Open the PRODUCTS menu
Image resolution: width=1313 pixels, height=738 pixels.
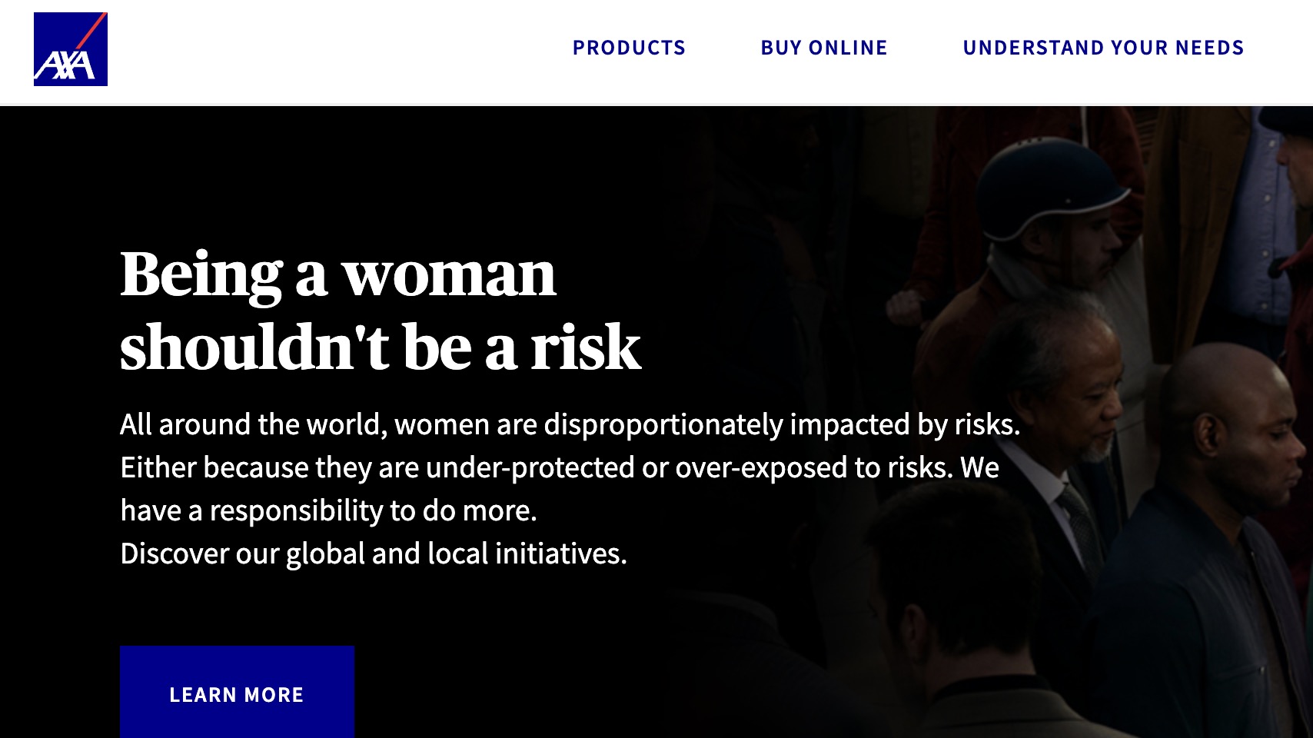click(629, 48)
